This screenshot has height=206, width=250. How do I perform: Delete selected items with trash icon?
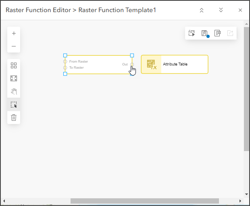14,118
